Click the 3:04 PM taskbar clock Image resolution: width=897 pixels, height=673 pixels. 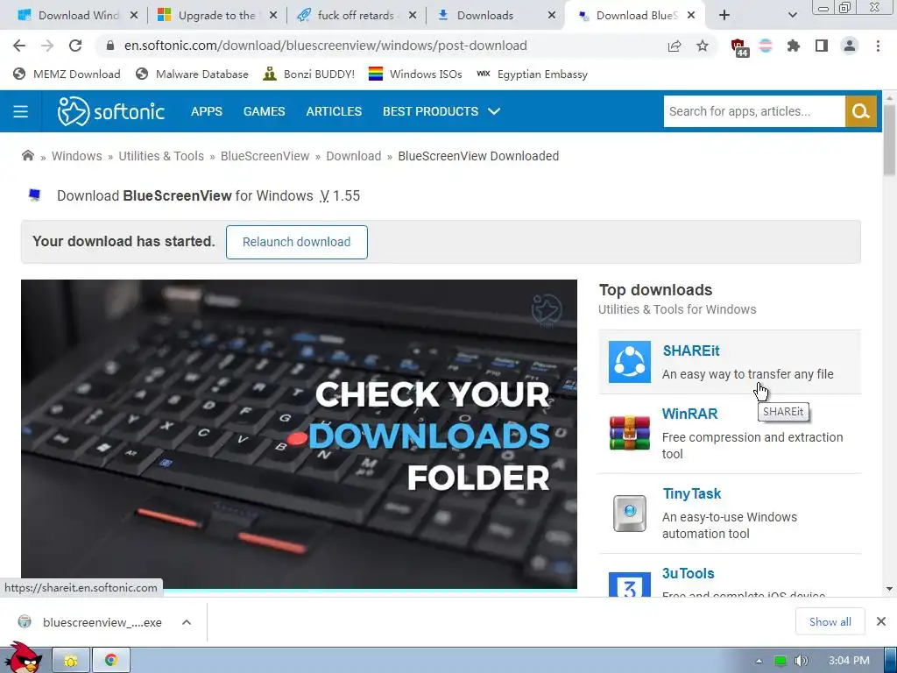click(x=849, y=661)
